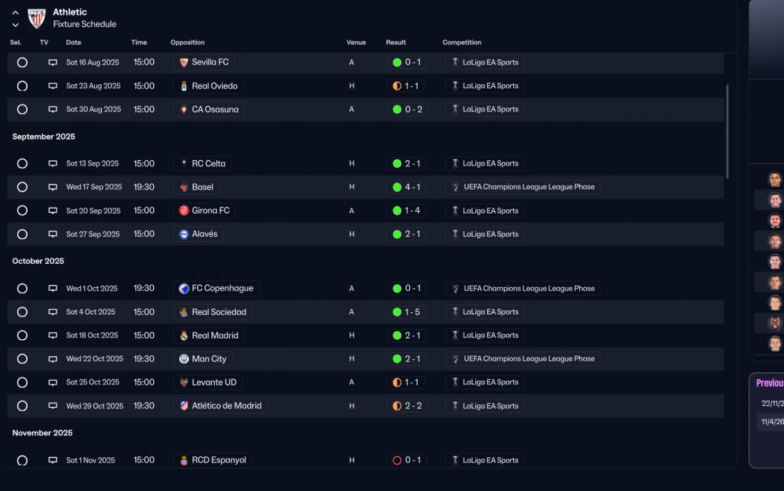Select the radio button for the RCD Espanyol match

tap(22, 460)
